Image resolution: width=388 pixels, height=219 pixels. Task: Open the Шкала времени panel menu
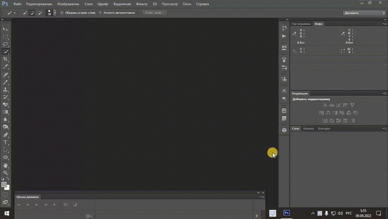(263, 197)
